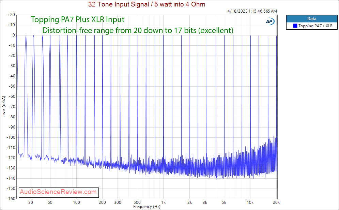Viewport: 339px width, 210px height.
Task: Click the "-140" level axis label
Action: [11, 178]
